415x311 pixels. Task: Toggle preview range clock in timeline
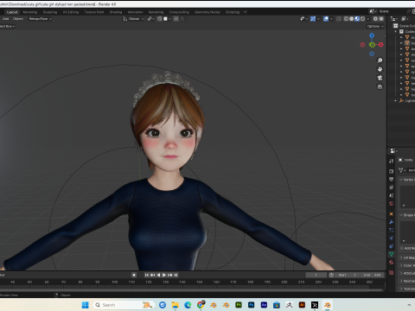point(331,275)
